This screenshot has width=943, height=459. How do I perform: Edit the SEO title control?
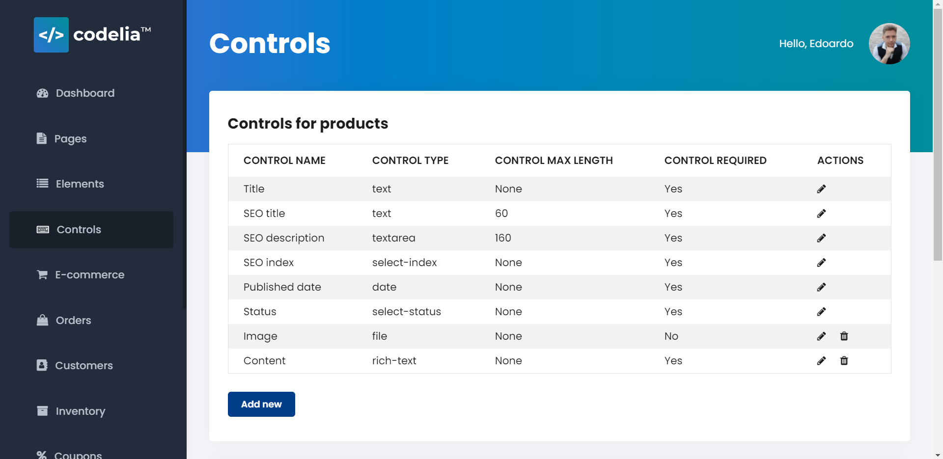pyautogui.click(x=821, y=214)
